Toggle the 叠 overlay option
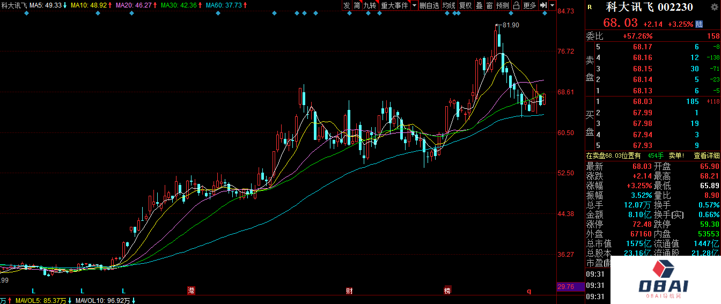This screenshot has width=721, height=304. click(479, 5)
